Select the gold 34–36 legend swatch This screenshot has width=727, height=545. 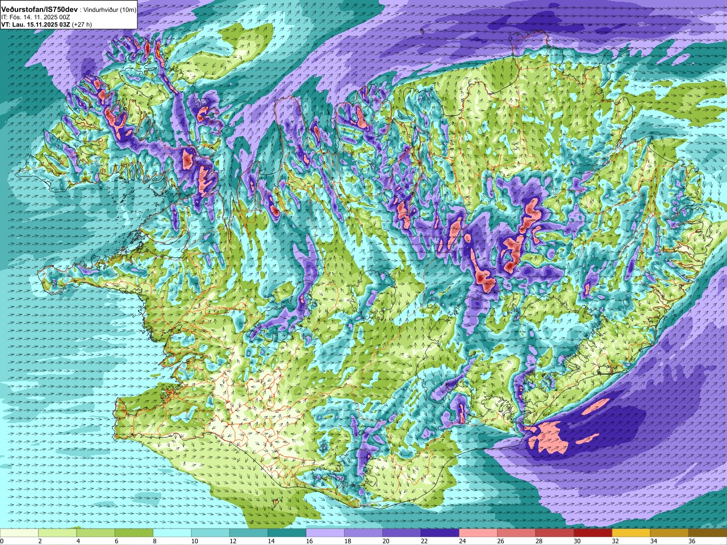pyautogui.click(x=669, y=533)
